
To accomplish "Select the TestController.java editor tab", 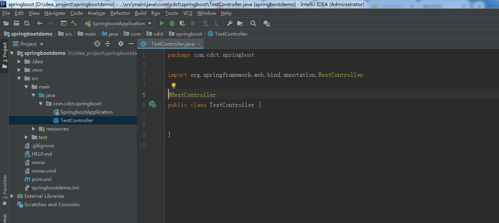I will pos(171,44).
